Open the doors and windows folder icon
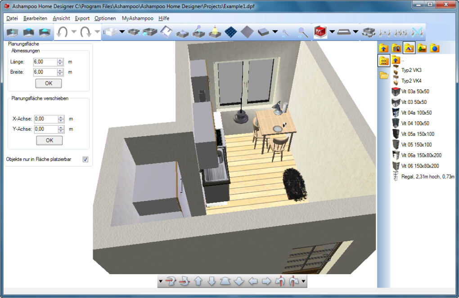Viewport: 459px width, 298px height. (x=396, y=48)
